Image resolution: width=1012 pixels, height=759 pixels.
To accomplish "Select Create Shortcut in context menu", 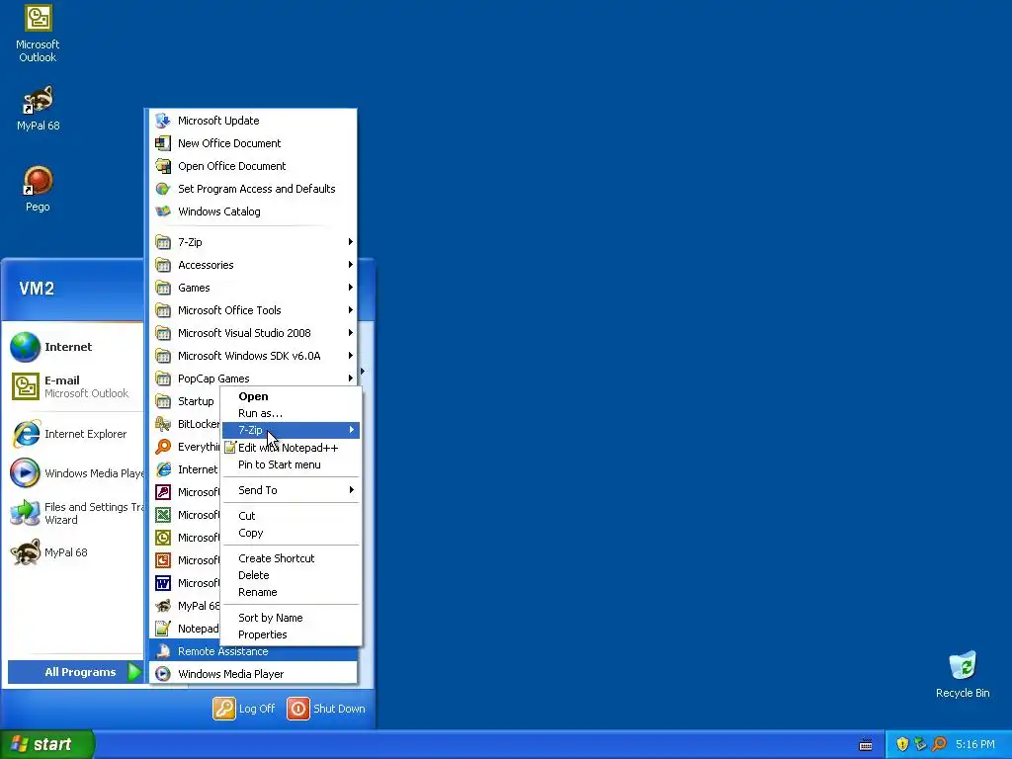I will pos(292,558).
